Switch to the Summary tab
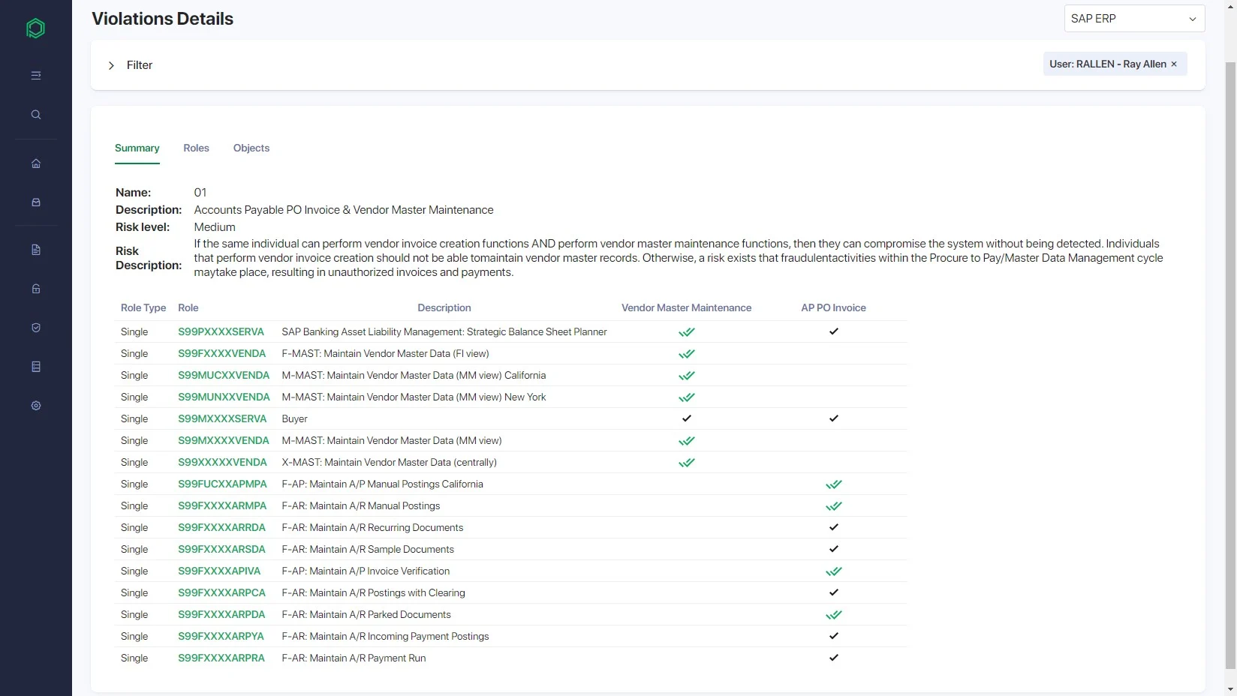Viewport: 1237px width, 696px height. 137,148
